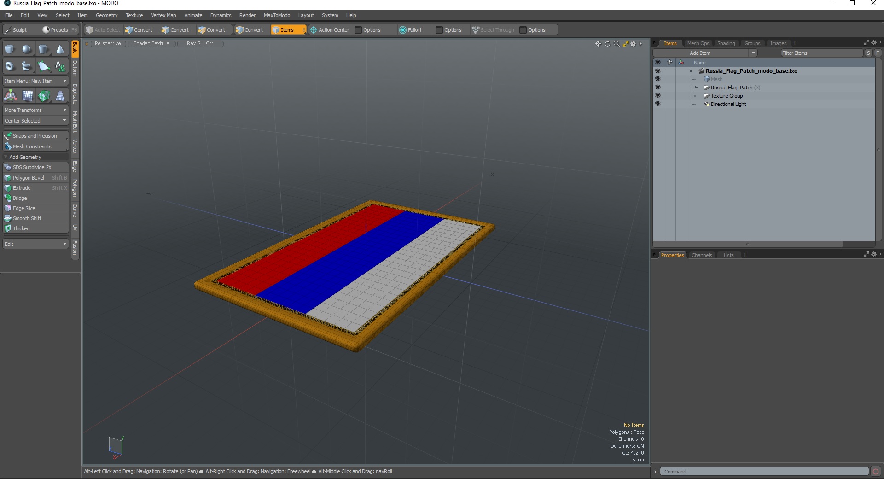Collapse the Add Geometry section
The height and width of the screenshot is (479, 884).
6,157
